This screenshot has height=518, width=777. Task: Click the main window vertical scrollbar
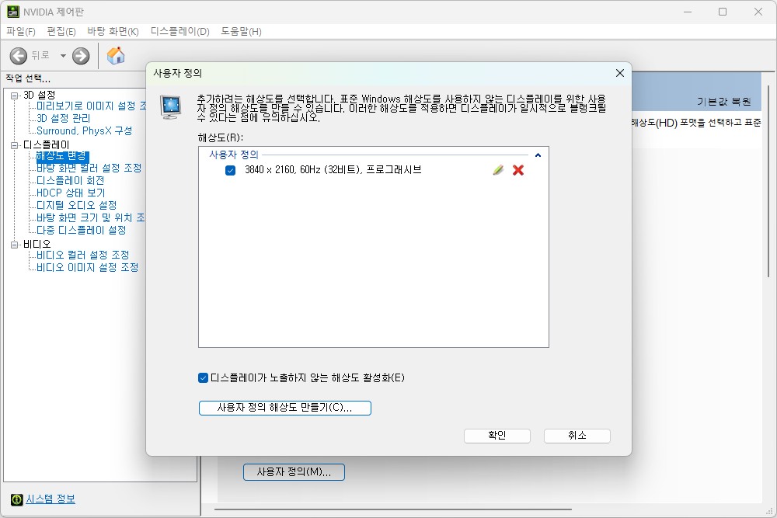[768, 181]
